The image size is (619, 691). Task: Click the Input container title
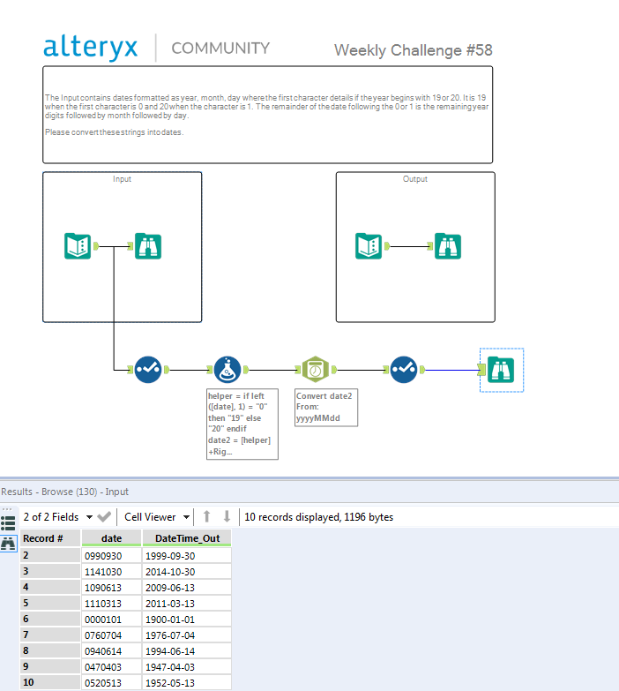(122, 179)
